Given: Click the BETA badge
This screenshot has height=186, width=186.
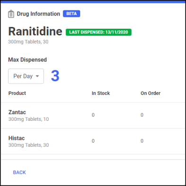Looking at the screenshot, I should 71,14.
